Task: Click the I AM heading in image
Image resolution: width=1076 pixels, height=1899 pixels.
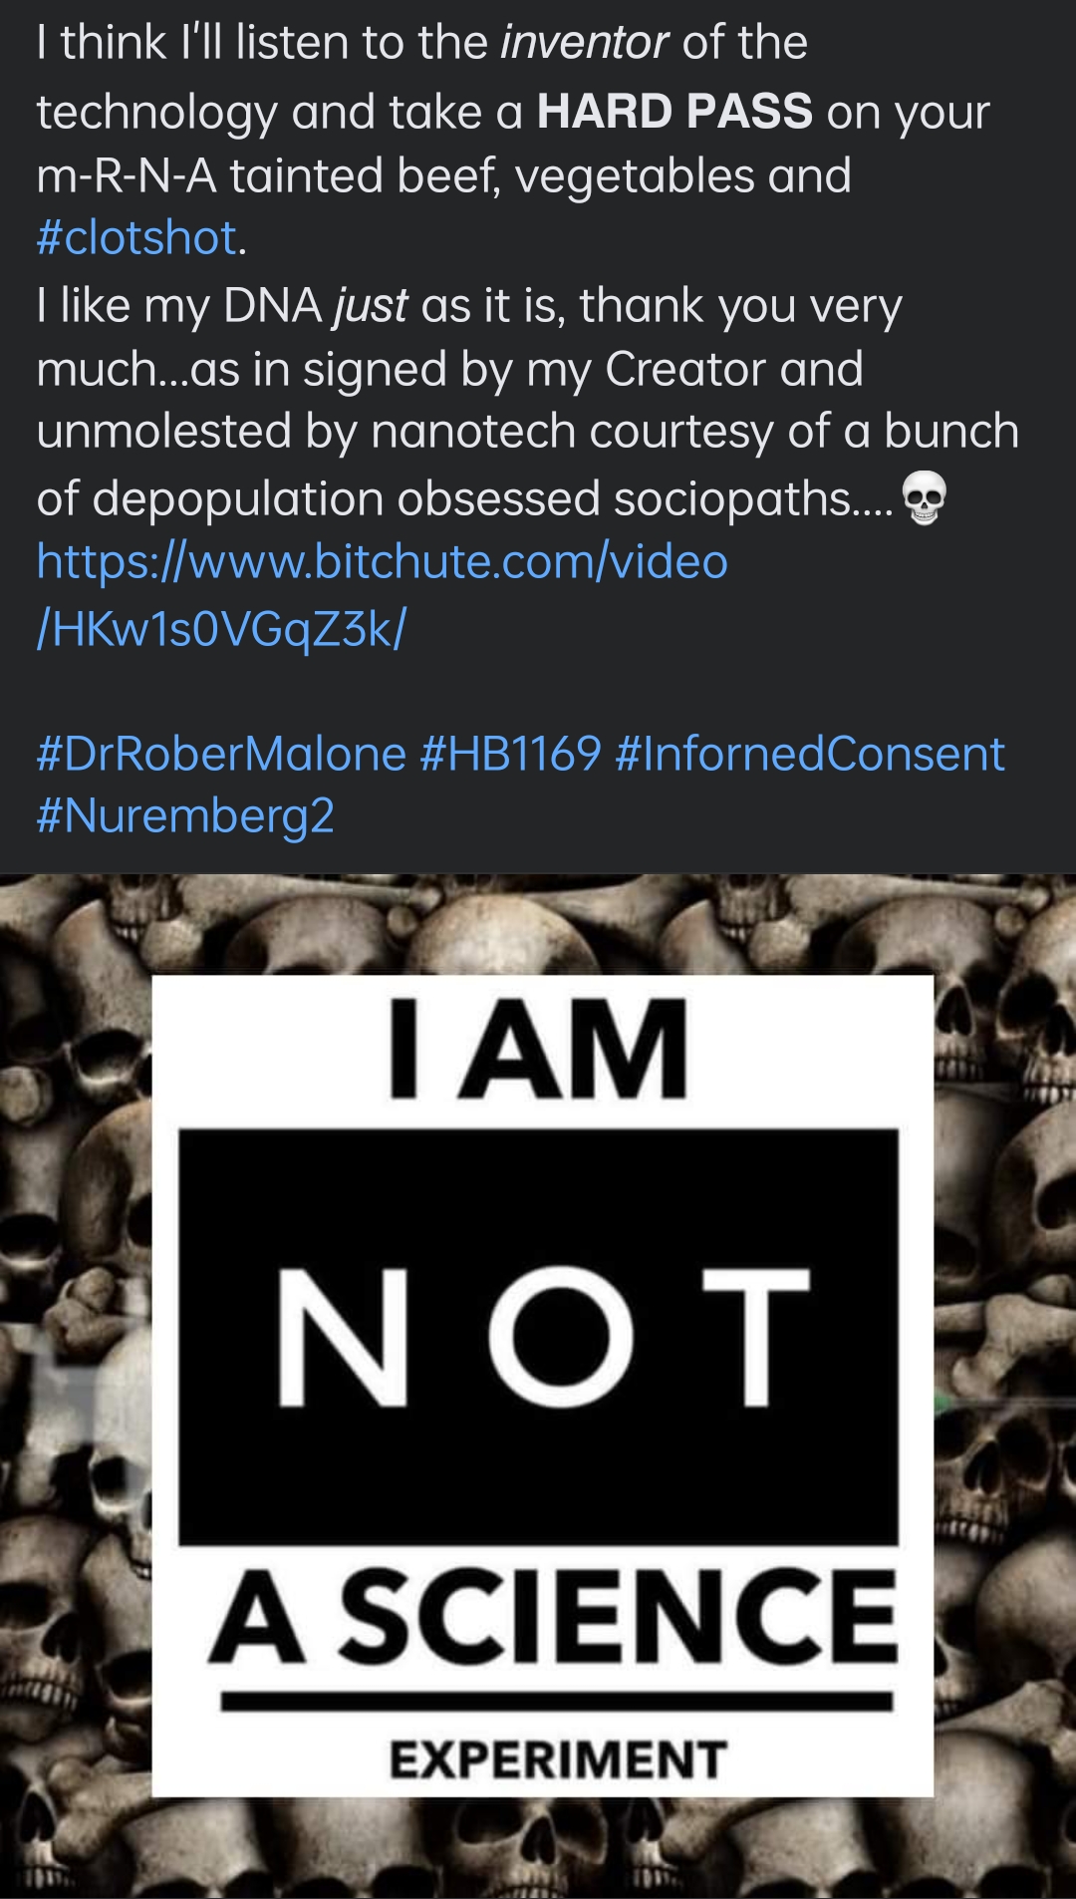Action: [538, 1049]
